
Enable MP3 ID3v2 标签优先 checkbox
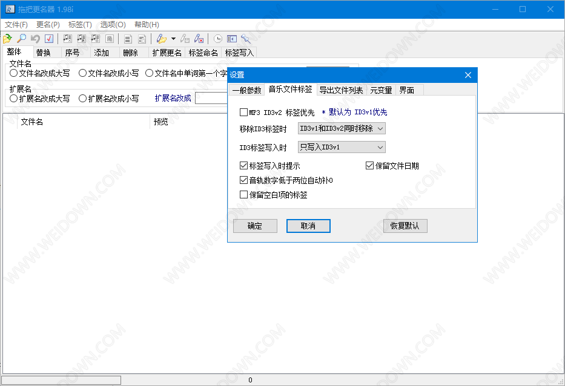click(x=243, y=112)
